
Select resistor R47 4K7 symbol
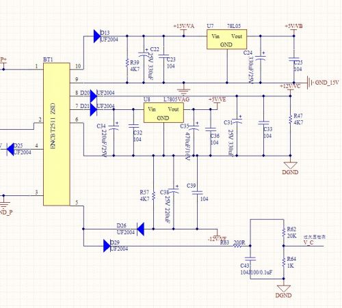click(x=290, y=120)
